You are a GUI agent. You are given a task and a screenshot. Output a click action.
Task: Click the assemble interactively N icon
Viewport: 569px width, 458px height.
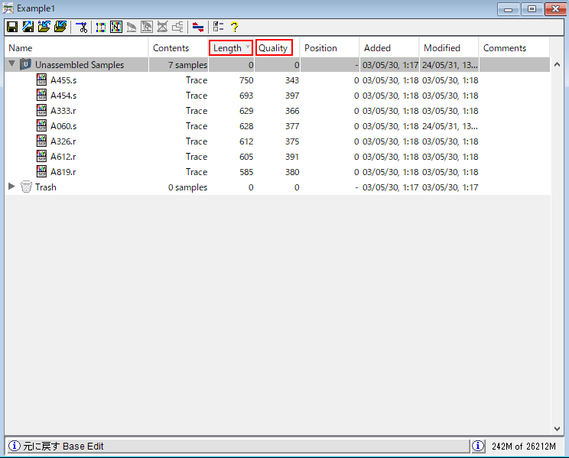coord(116,27)
